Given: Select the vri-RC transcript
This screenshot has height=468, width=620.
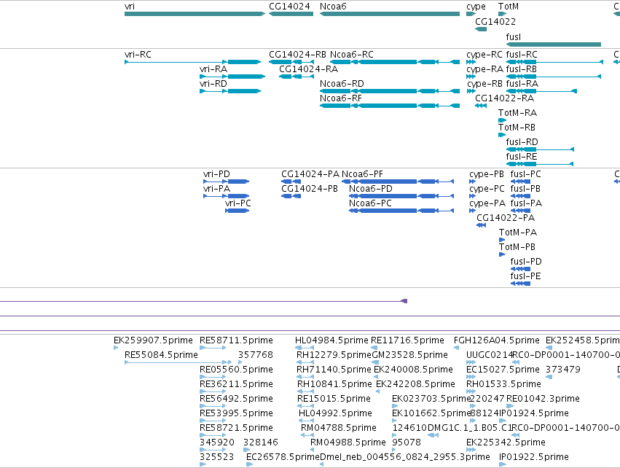Looking at the screenshot, I should [192, 62].
